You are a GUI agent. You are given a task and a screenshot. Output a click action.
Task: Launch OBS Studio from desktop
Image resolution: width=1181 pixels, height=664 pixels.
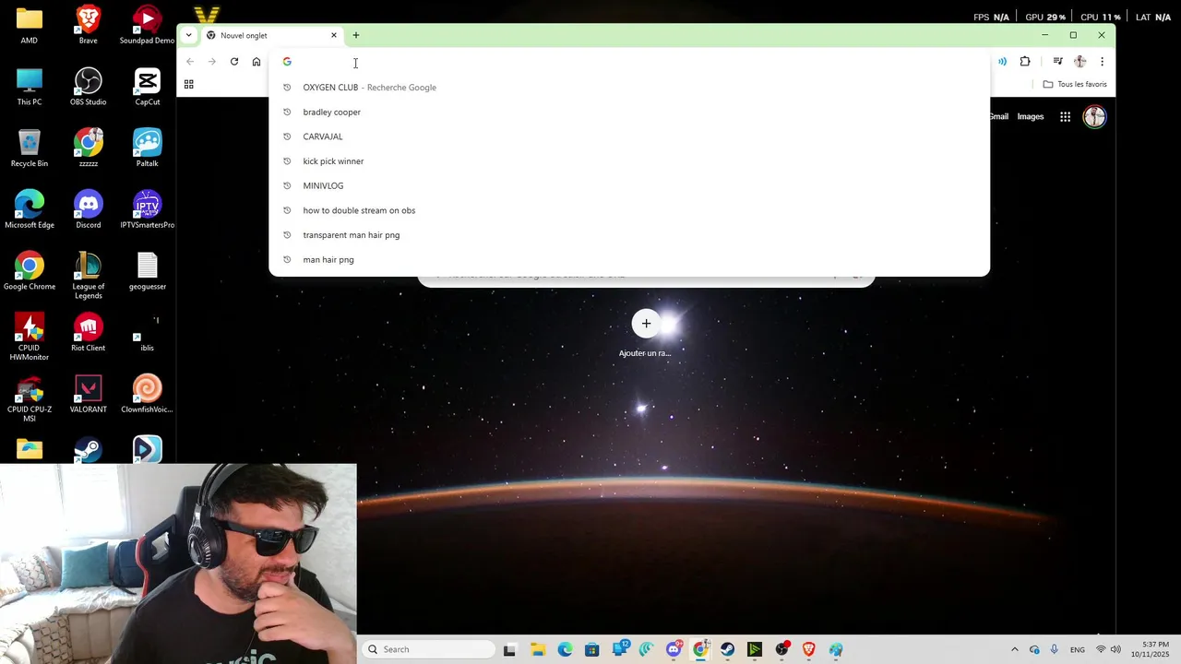point(88,87)
